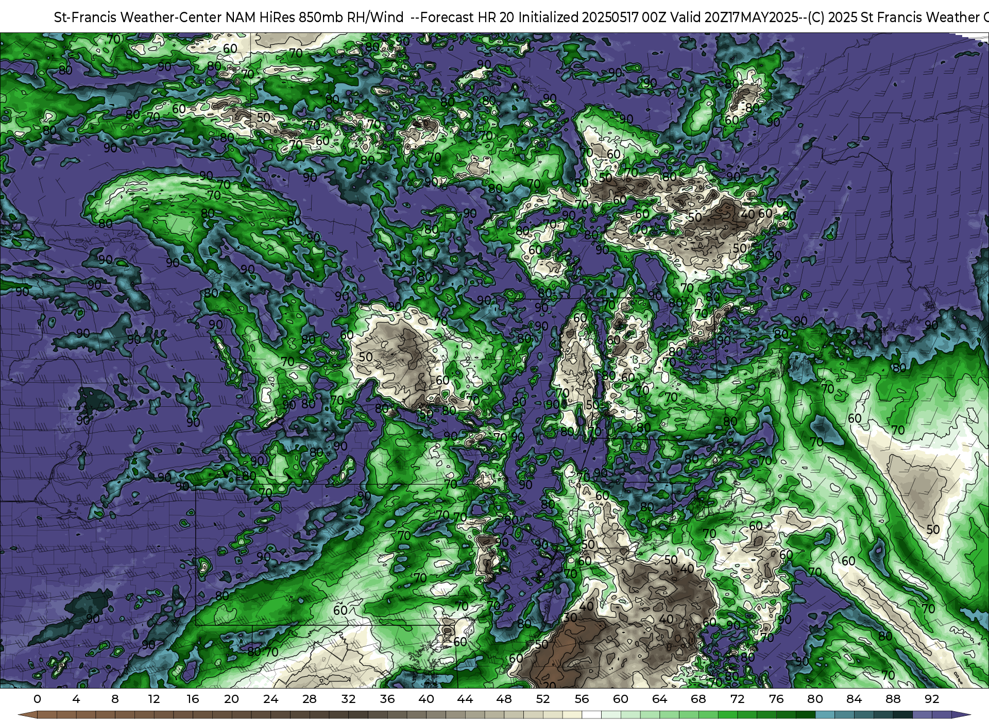Pick the white colorbar swatch at 56

point(591,715)
